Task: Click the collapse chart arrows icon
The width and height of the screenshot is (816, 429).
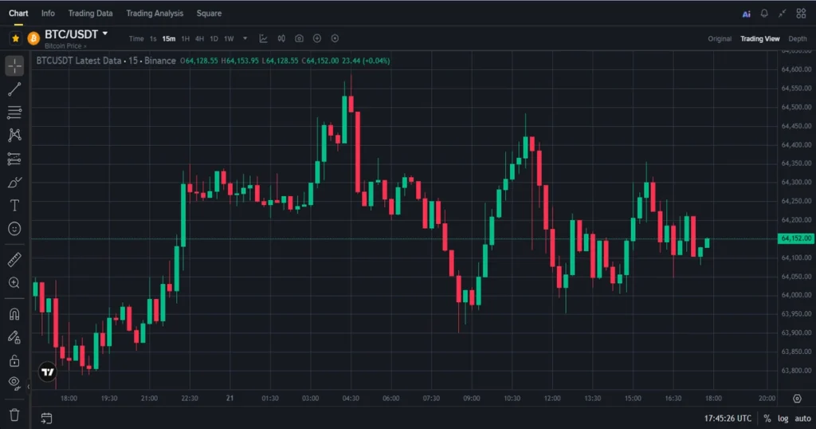Action: point(783,14)
